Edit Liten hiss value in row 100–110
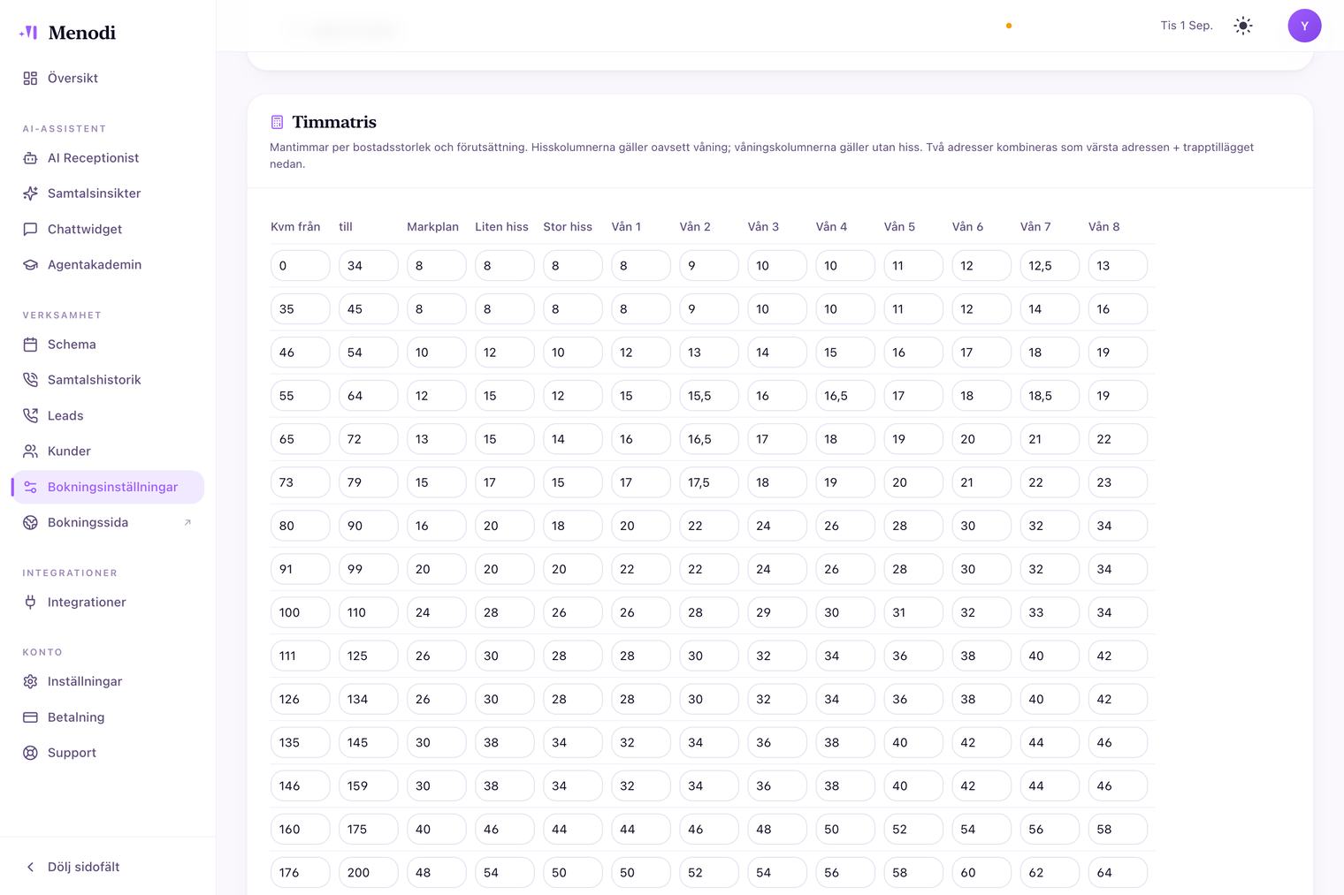Image resolution: width=1344 pixels, height=895 pixels. (x=504, y=612)
